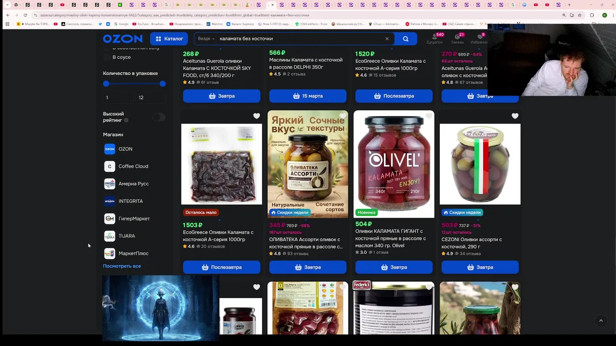Open the CEZONI jar product image
Image resolution: width=616 pixels, height=346 pixels.
coord(480,164)
